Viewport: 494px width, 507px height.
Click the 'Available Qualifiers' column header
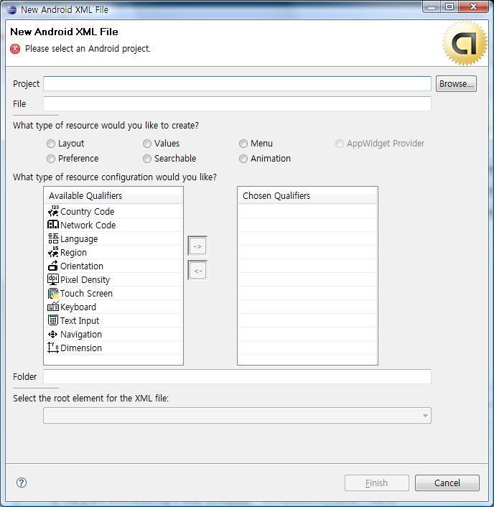113,195
